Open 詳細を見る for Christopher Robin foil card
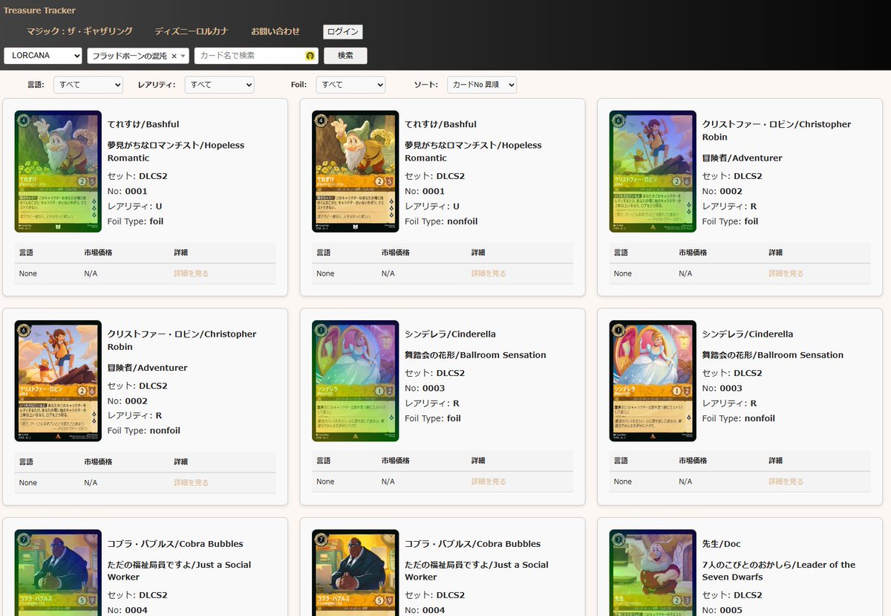 pos(786,273)
